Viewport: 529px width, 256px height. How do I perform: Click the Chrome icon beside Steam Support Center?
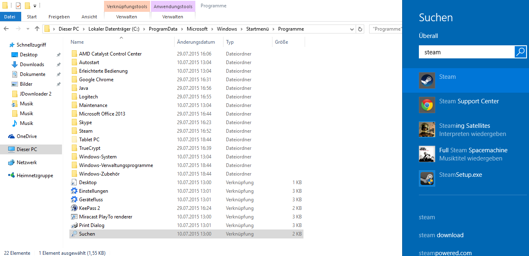coord(427,105)
